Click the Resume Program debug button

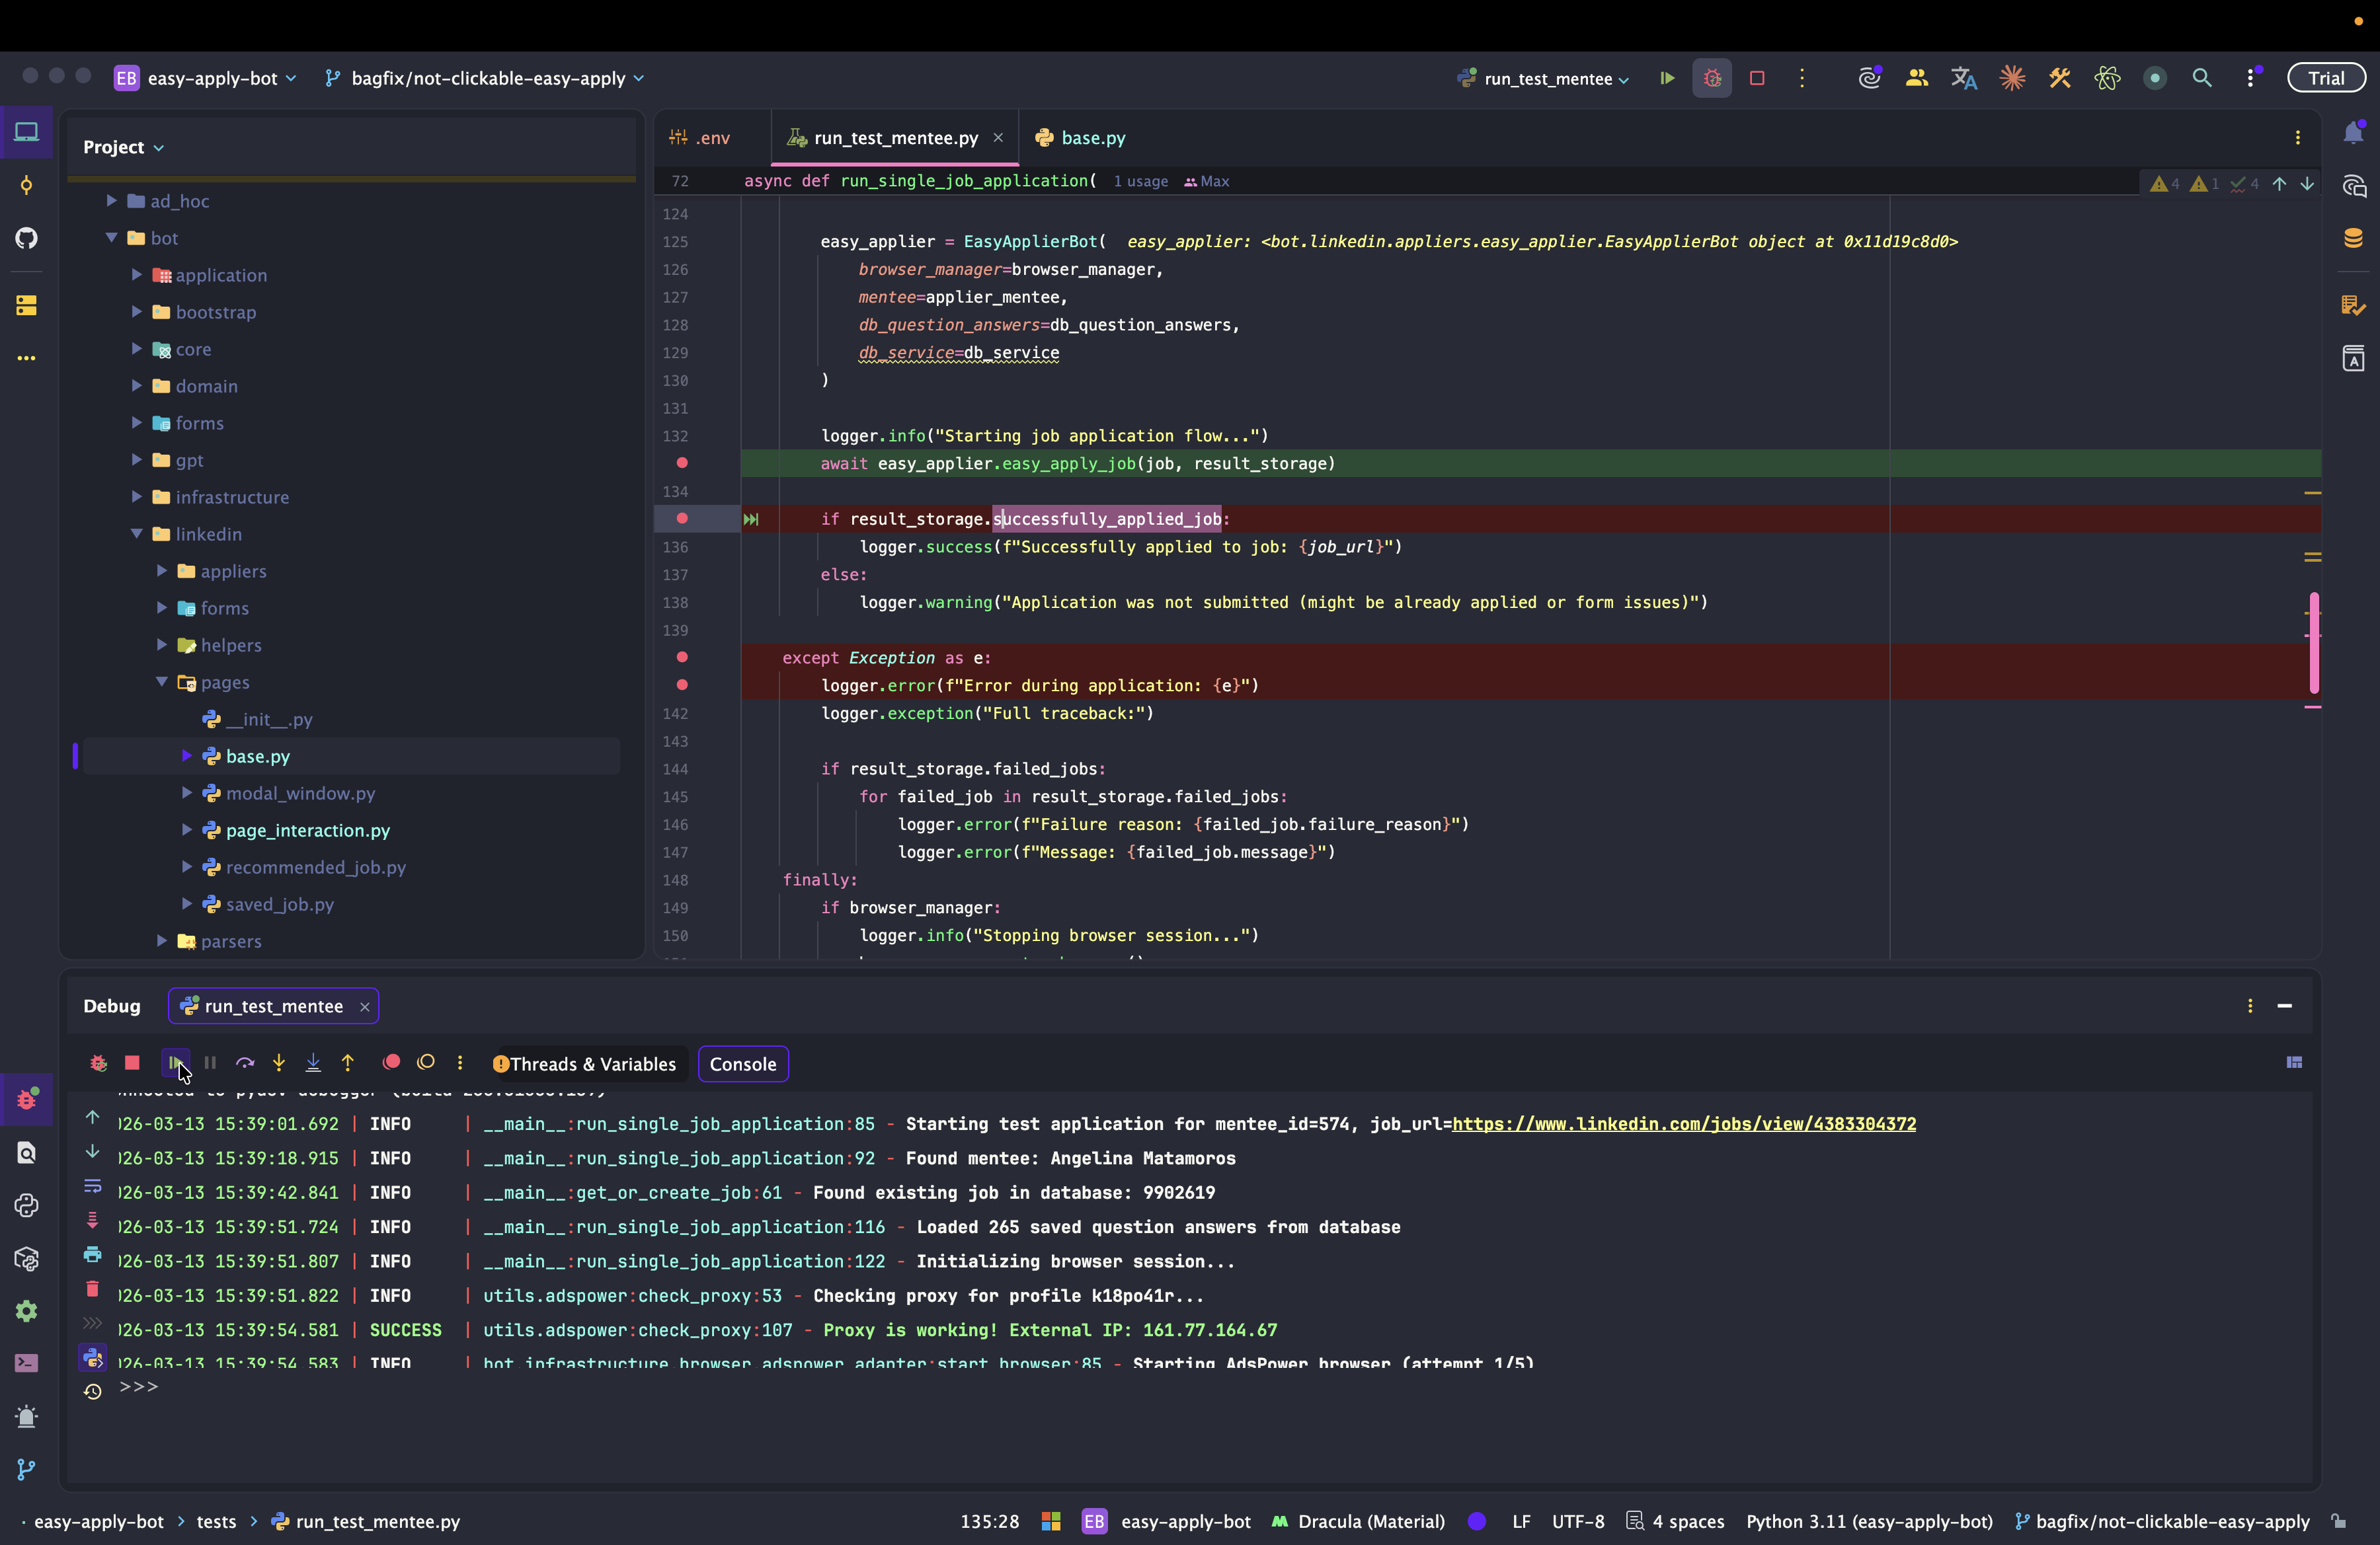coord(175,1063)
